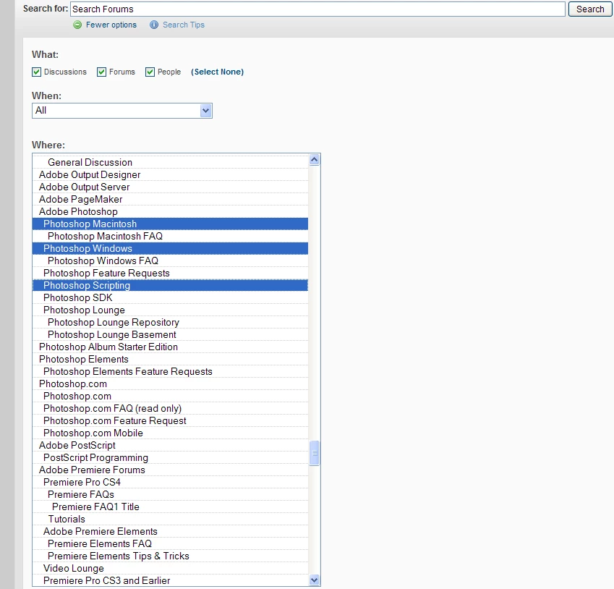
Task: Select Adobe Premiere Elements
Action: click(171, 531)
